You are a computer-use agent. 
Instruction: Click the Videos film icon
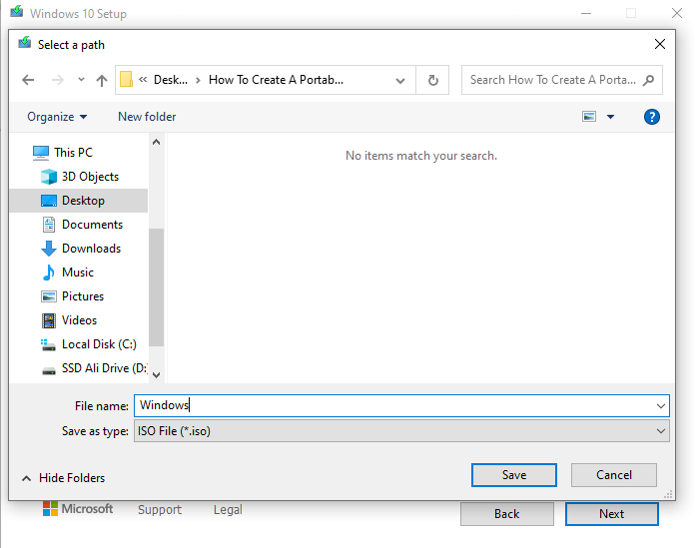[49, 320]
